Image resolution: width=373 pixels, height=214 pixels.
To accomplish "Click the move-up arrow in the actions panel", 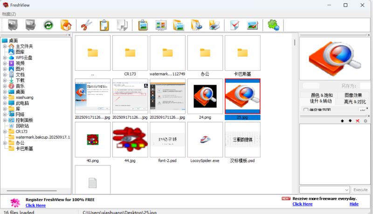I will [342, 121].
